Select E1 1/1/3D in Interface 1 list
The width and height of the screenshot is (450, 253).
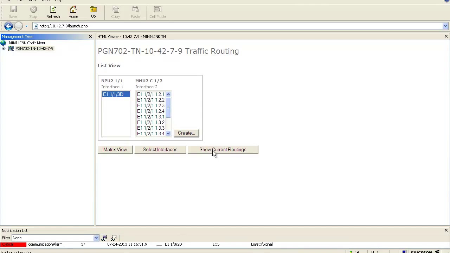click(x=116, y=94)
